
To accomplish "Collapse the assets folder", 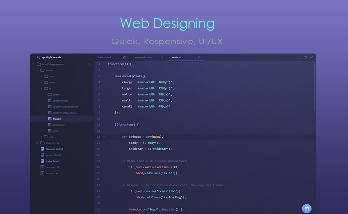I will pos(38,70).
